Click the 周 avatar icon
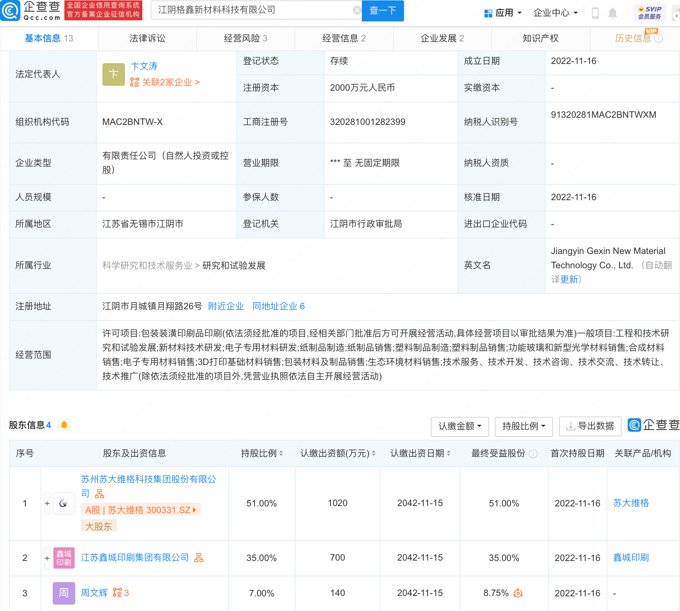This screenshot has height=611, width=680. click(64, 593)
